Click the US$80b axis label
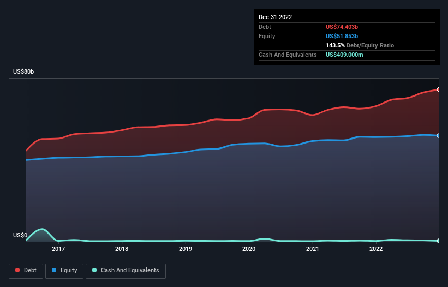 [x=23, y=71]
